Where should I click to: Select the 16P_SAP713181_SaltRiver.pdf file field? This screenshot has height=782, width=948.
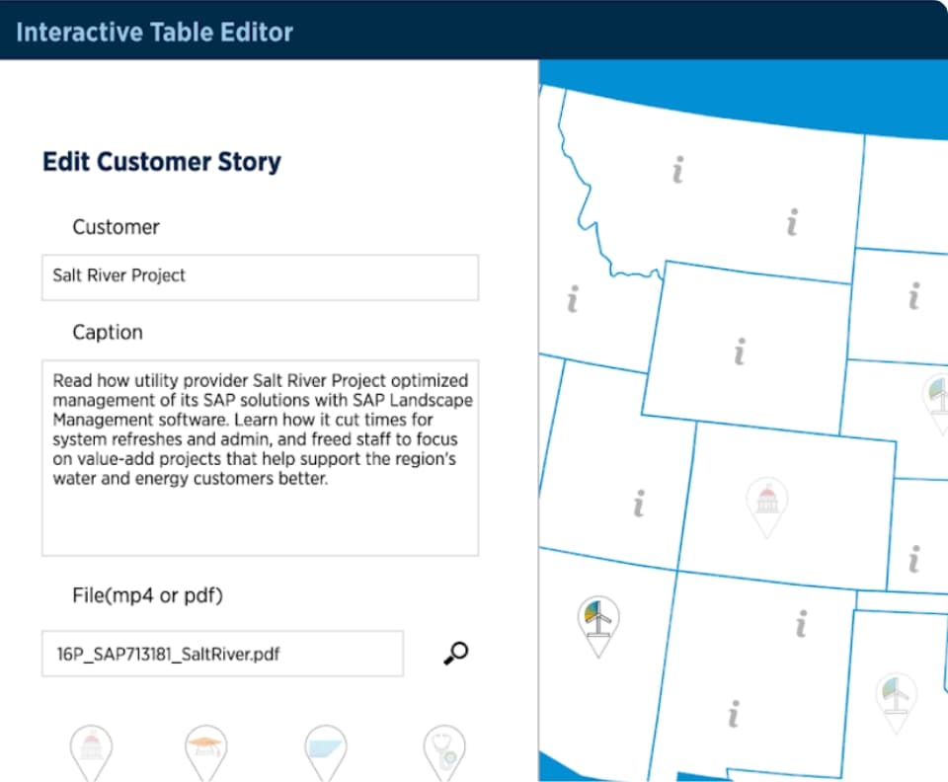[222, 654]
